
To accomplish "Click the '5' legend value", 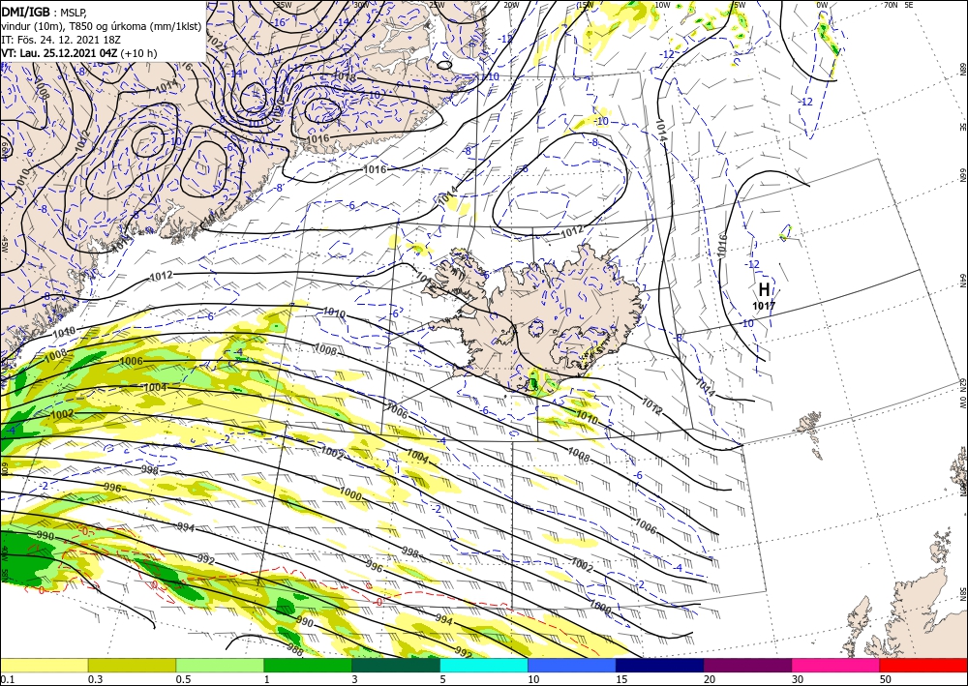I will [443, 679].
